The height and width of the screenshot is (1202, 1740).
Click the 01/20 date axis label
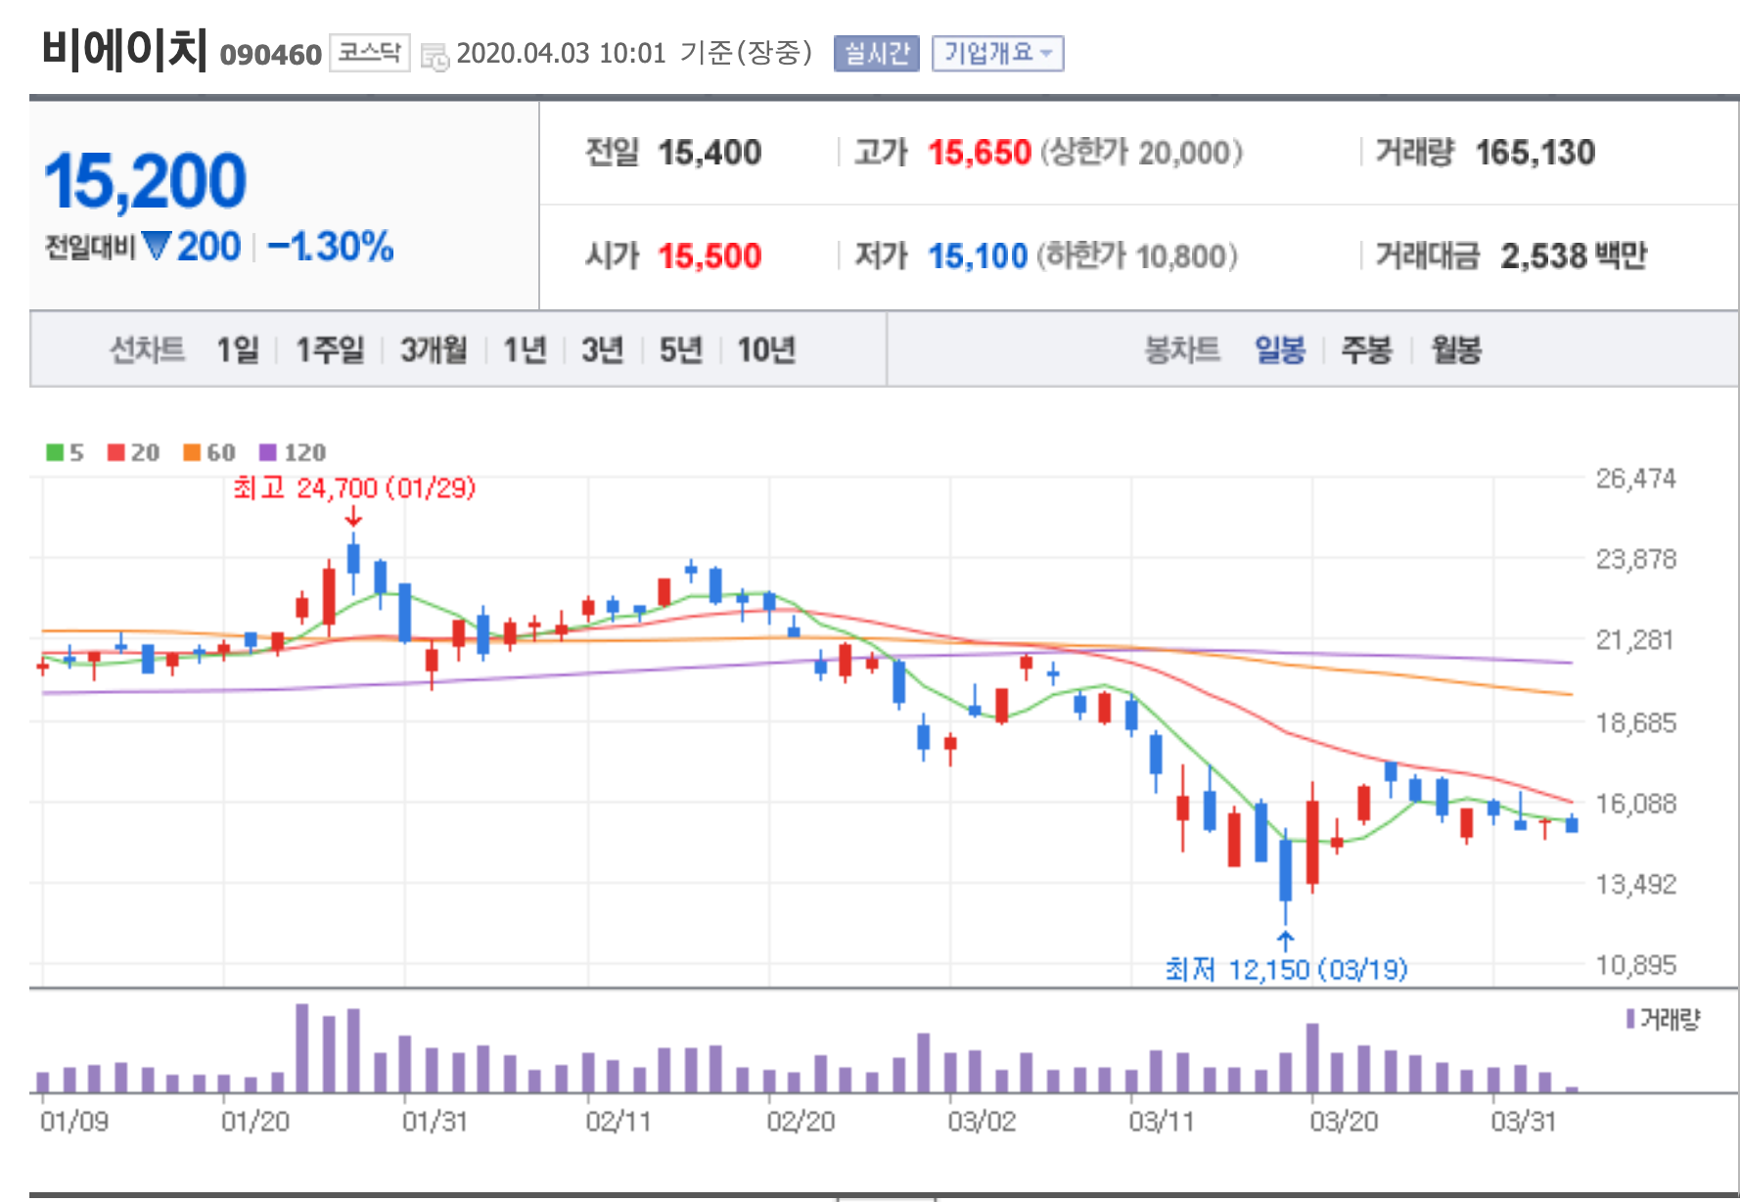pyautogui.click(x=254, y=1122)
